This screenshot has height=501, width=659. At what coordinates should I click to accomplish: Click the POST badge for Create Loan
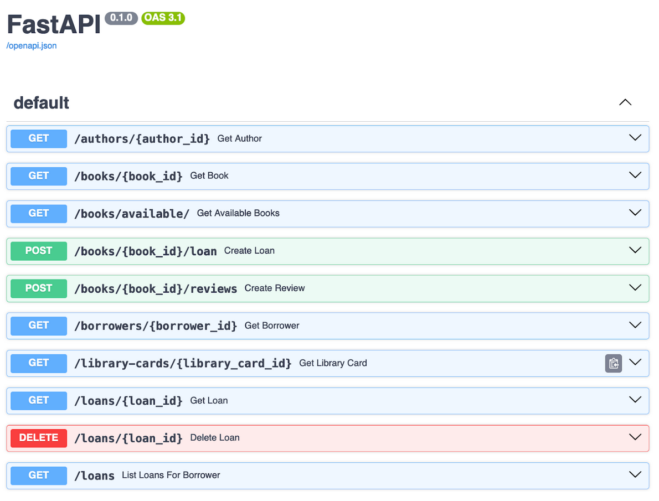pyautogui.click(x=39, y=251)
